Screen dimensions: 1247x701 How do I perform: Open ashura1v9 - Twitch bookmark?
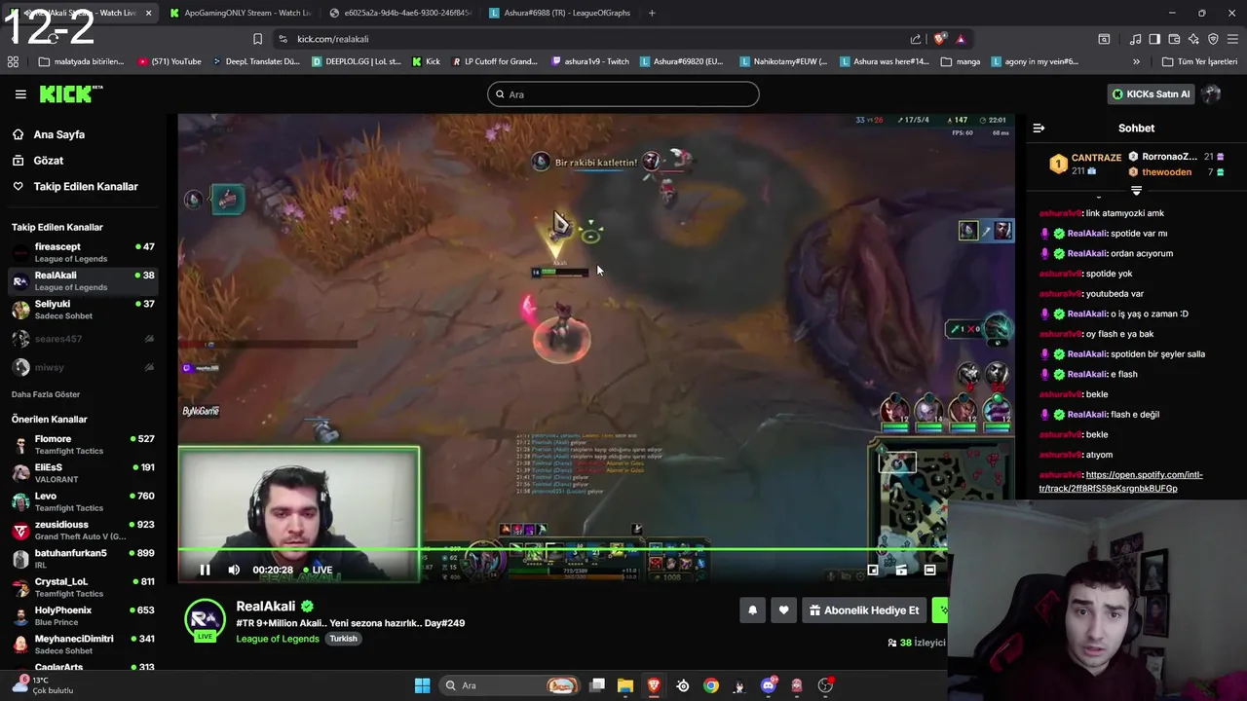tap(590, 61)
